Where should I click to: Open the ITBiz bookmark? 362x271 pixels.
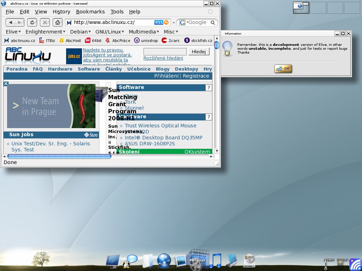(x=47, y=41)
